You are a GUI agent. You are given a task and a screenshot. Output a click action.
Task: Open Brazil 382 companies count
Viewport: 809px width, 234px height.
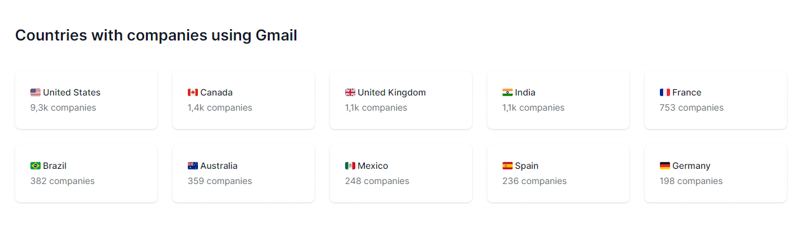tap(62, 181)
